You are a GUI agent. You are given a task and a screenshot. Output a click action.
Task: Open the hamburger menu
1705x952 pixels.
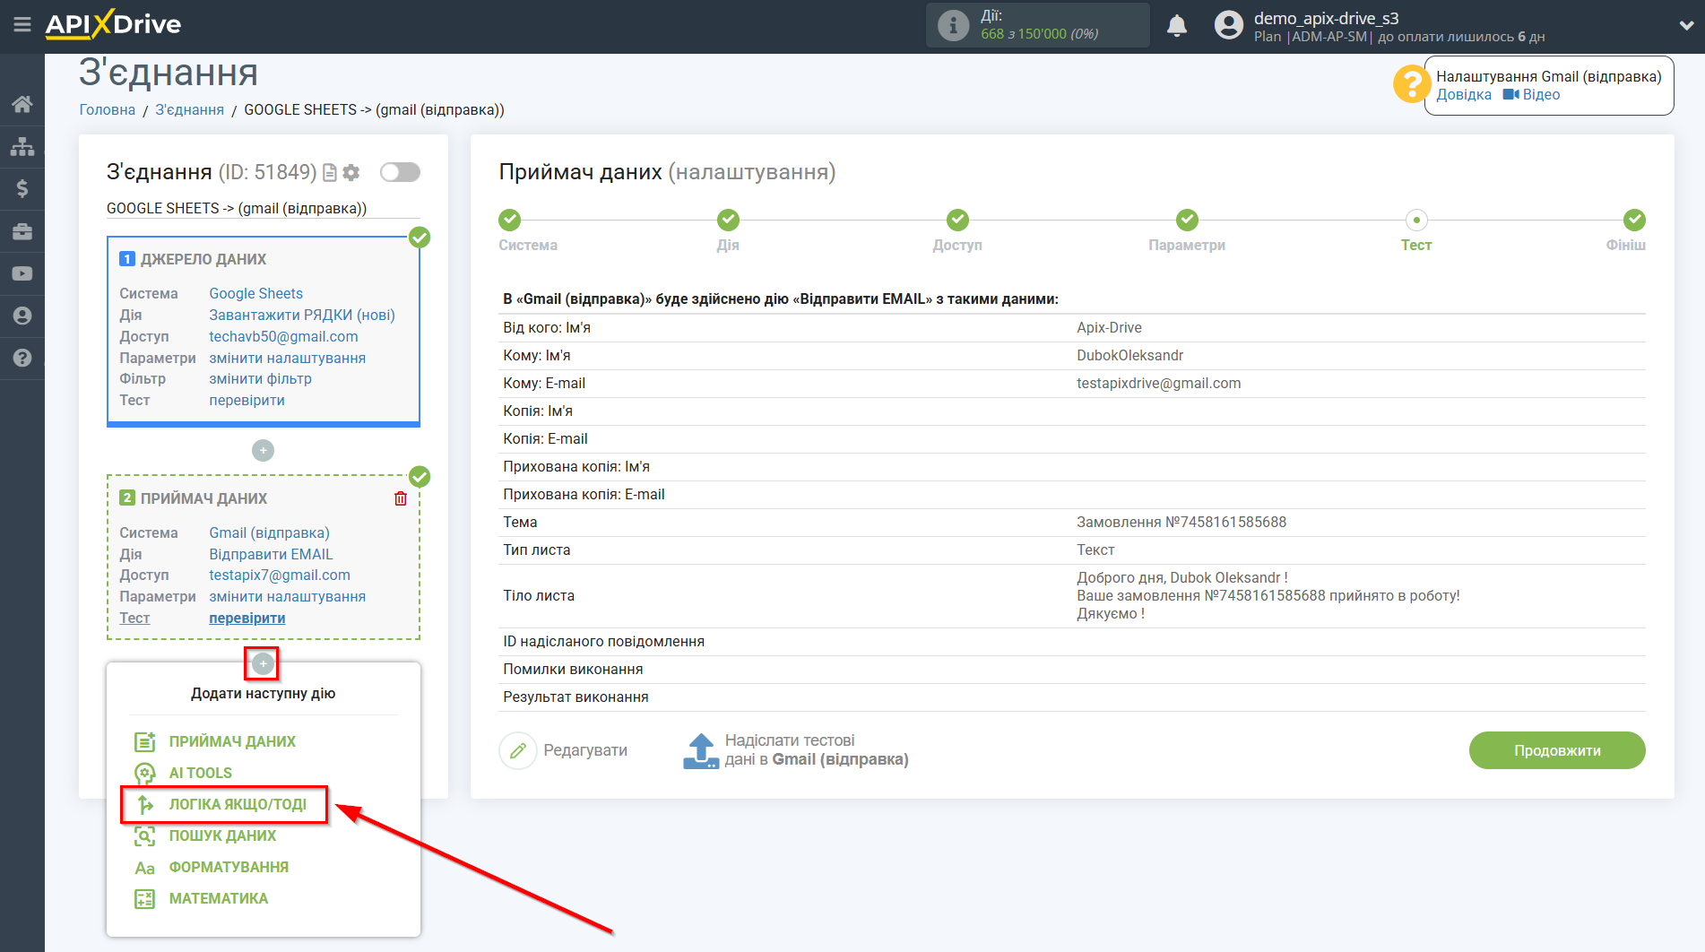22,24
